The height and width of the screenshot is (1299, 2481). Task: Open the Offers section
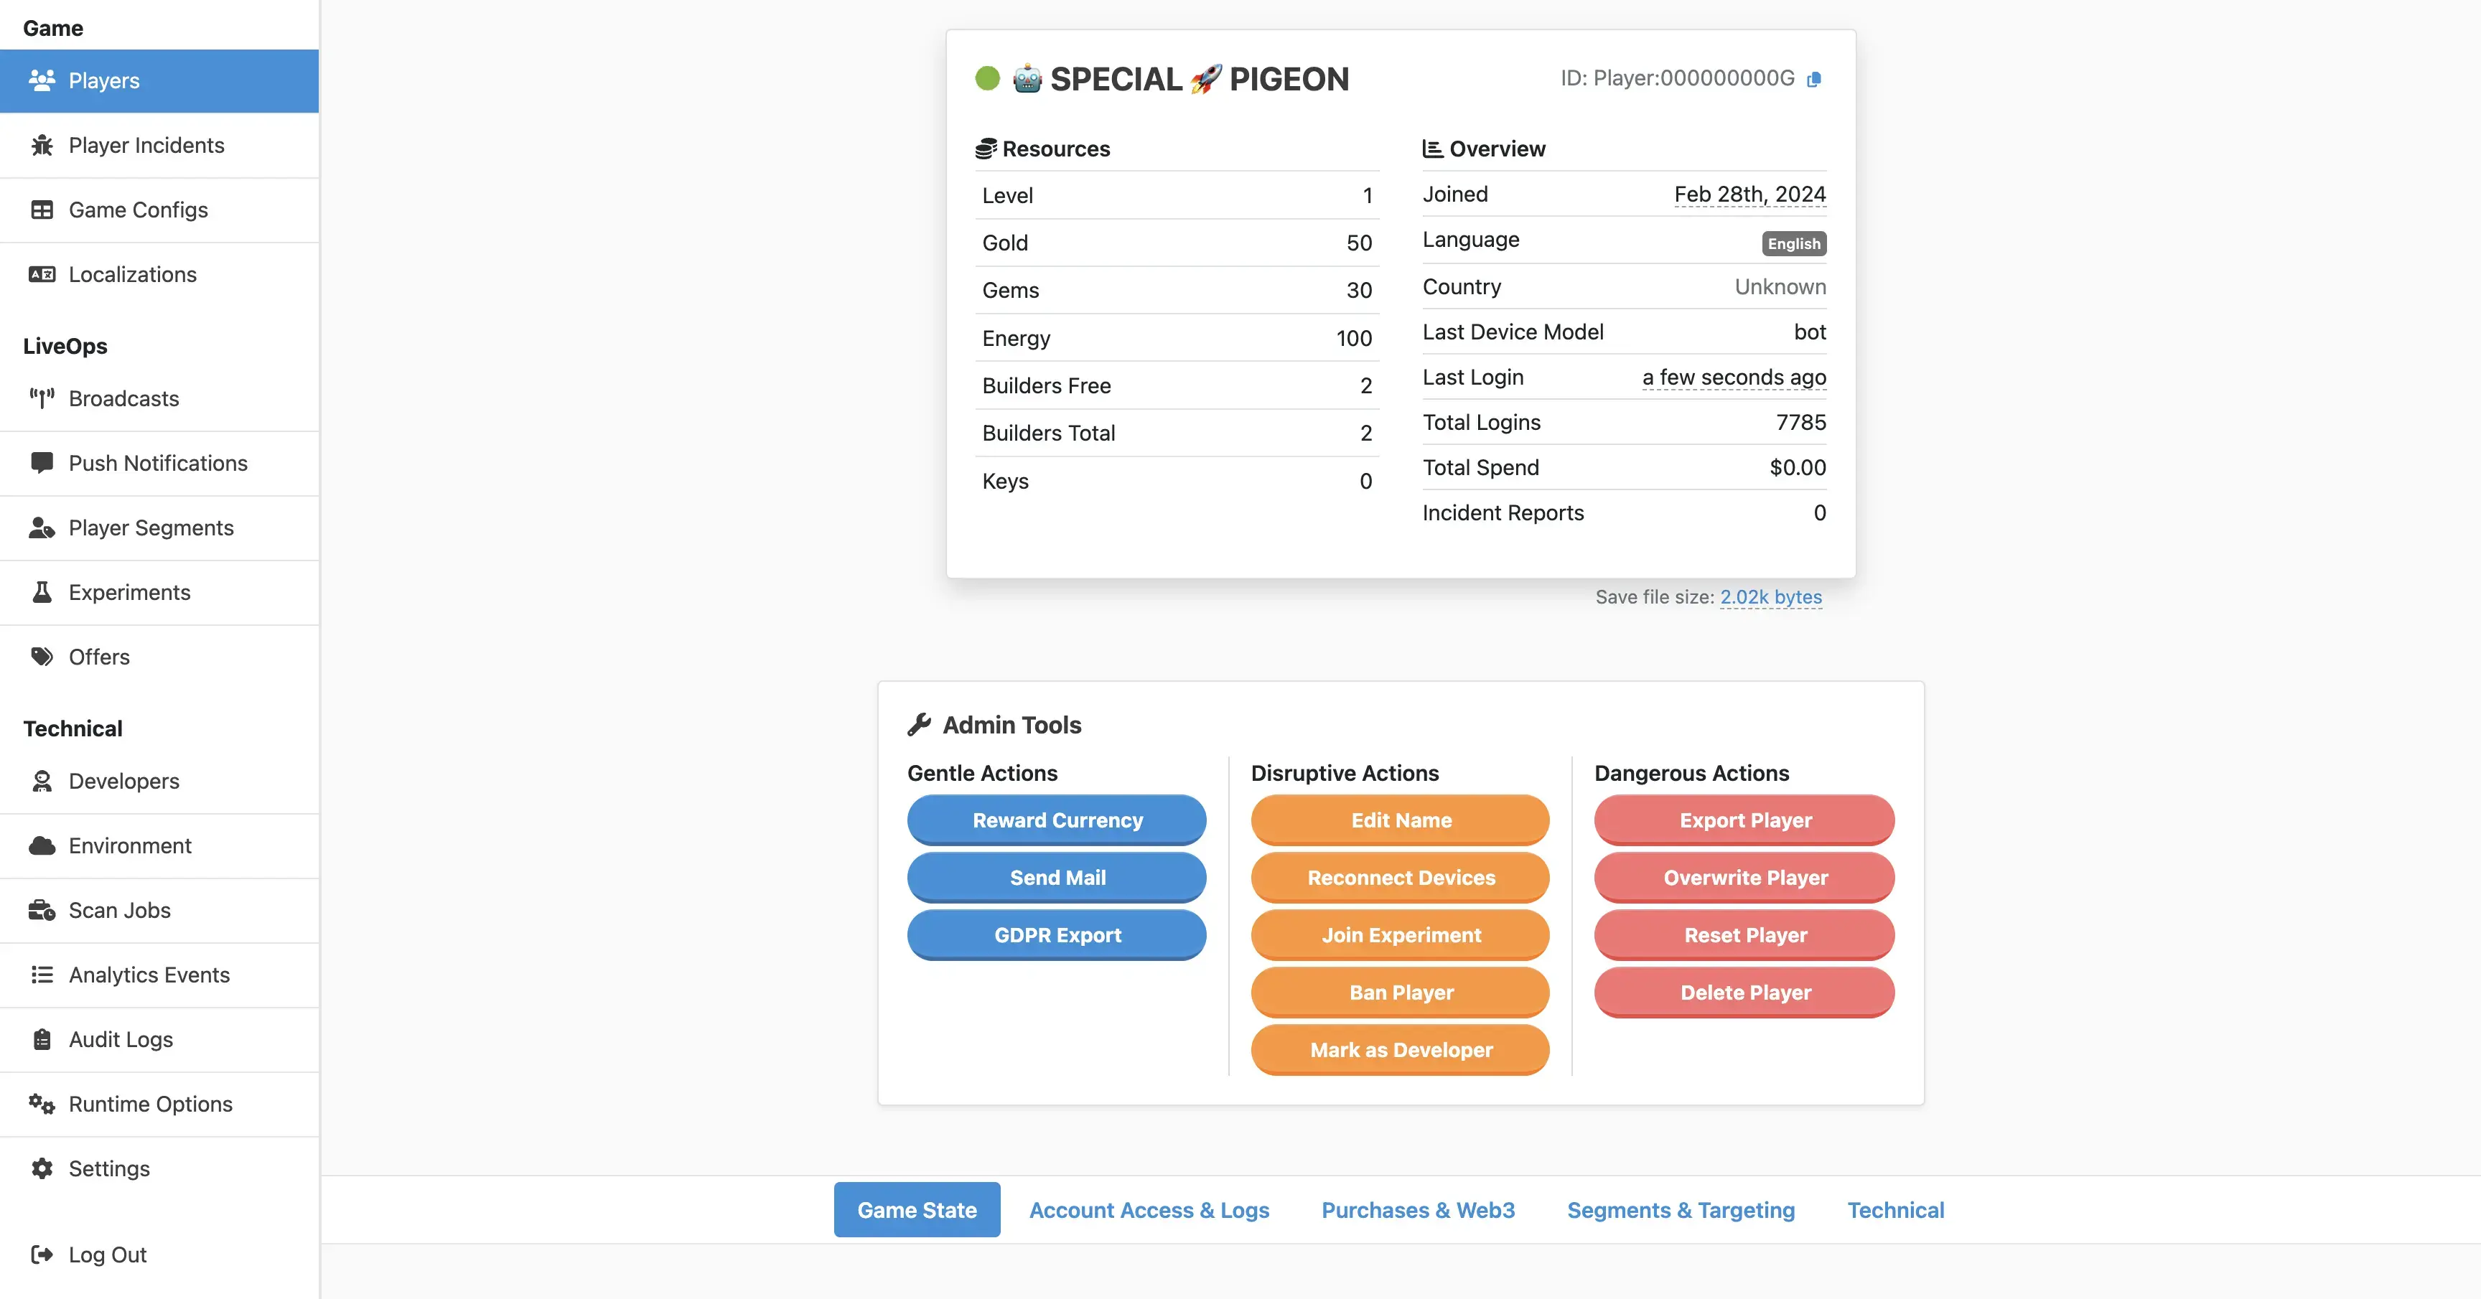coord(99,656)
